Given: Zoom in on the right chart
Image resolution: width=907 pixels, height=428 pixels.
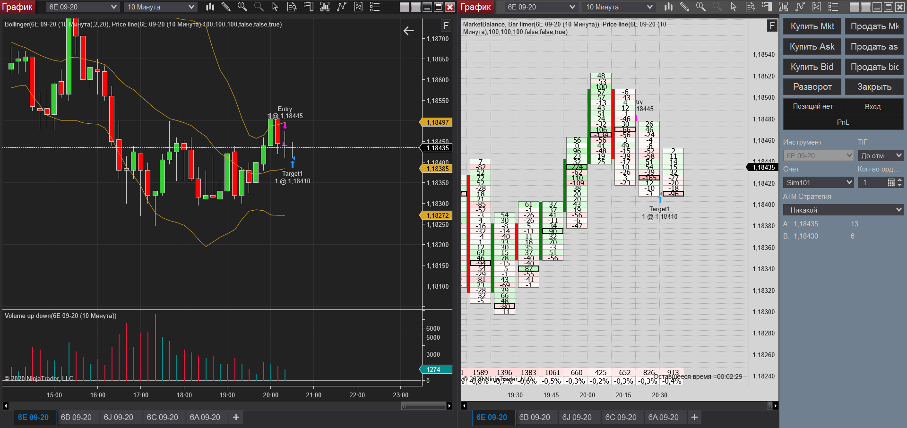Looking at the screenshot, I should point(701,7).
